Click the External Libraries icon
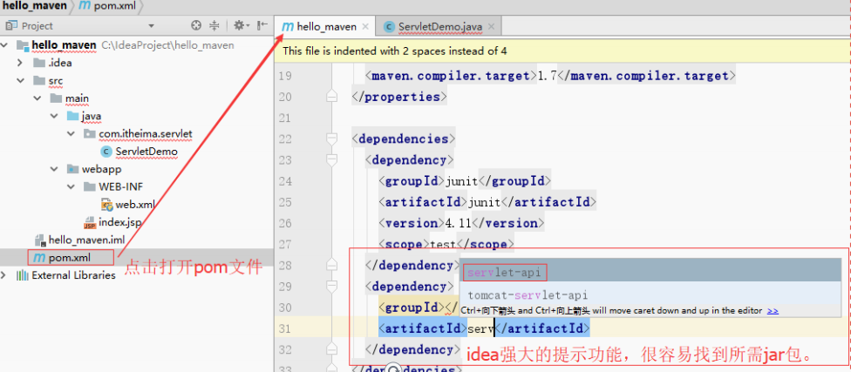Viewport: 851px width, 372px height. [23, 275]
